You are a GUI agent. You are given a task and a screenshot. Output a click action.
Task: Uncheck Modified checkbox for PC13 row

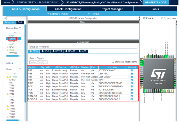(x=132, y=93)
